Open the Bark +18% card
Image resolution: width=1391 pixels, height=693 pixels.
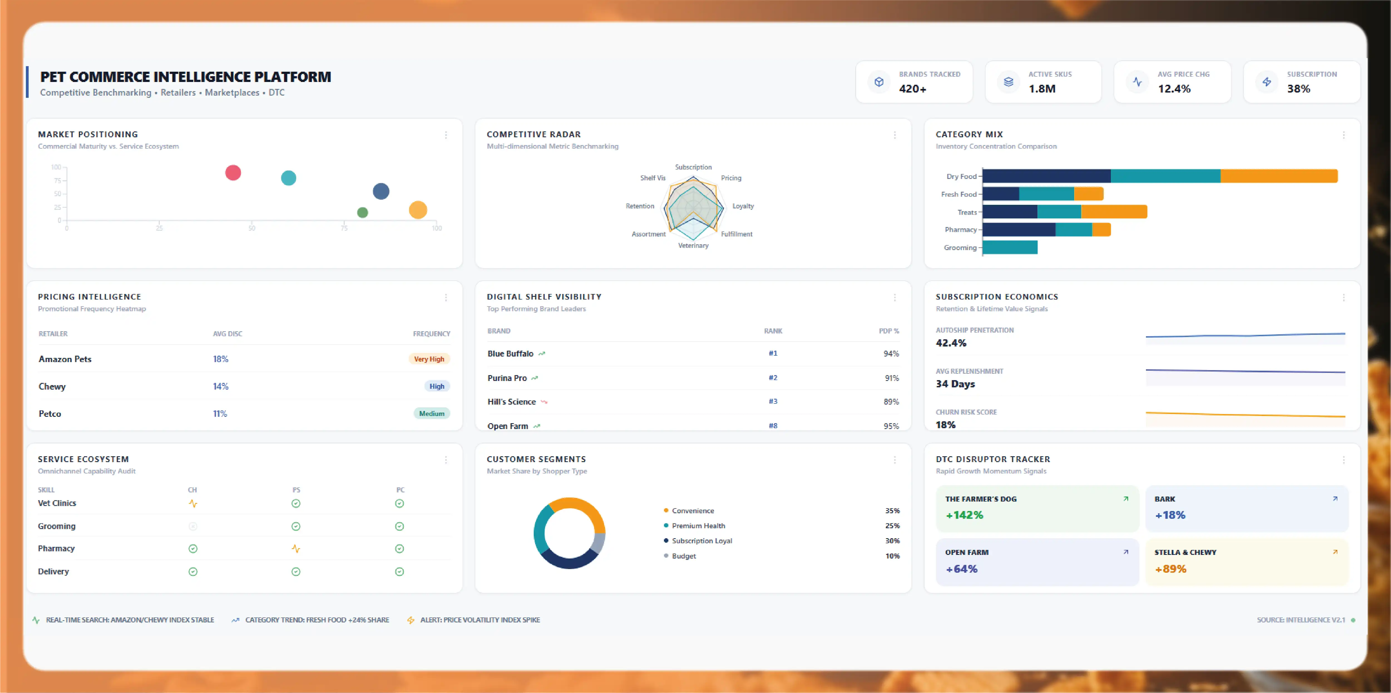pyautogui.click(x=1247, y=508)
